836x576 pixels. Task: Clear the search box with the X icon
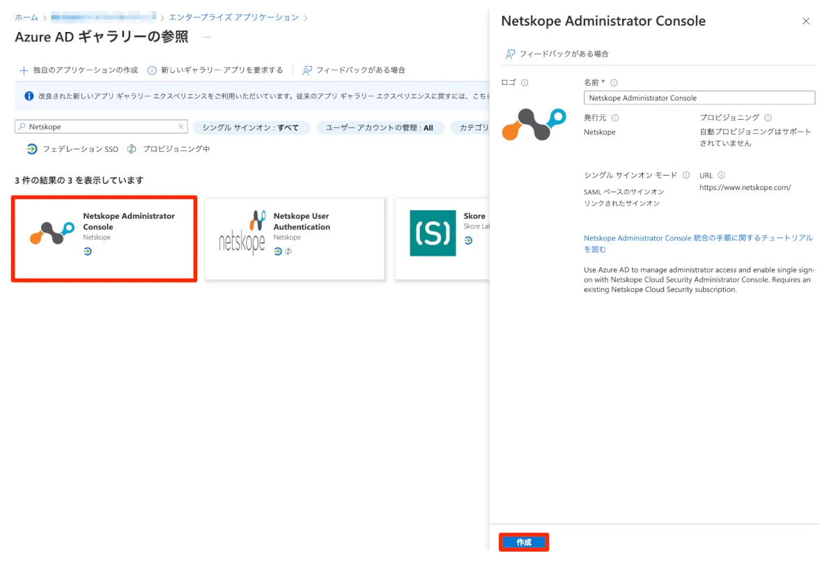181,127
